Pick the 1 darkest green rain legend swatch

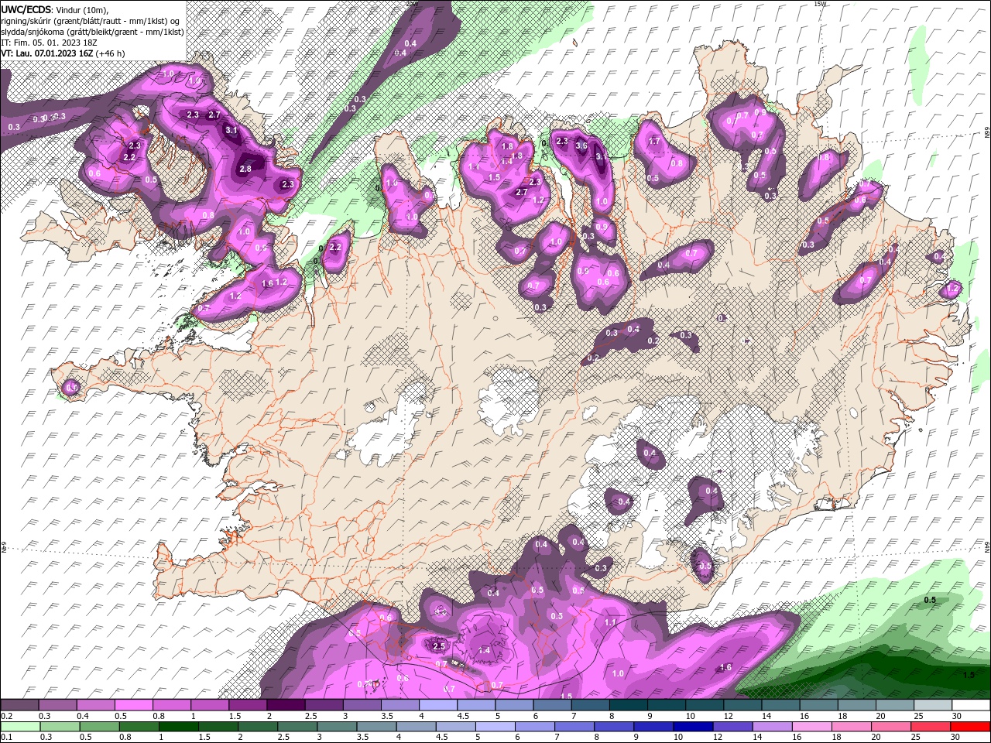click(x=178, y=726)
